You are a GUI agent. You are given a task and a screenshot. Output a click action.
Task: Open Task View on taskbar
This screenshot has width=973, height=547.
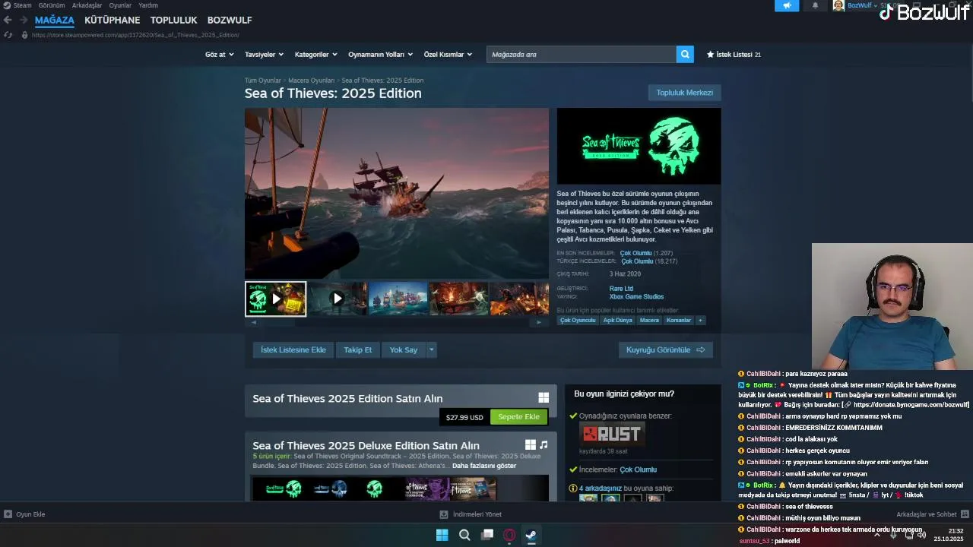[x=487, y=535]
